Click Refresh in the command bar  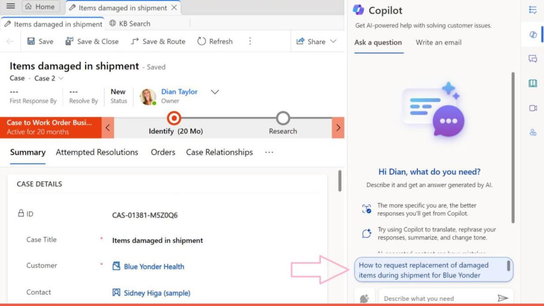(x=215, y=41)
